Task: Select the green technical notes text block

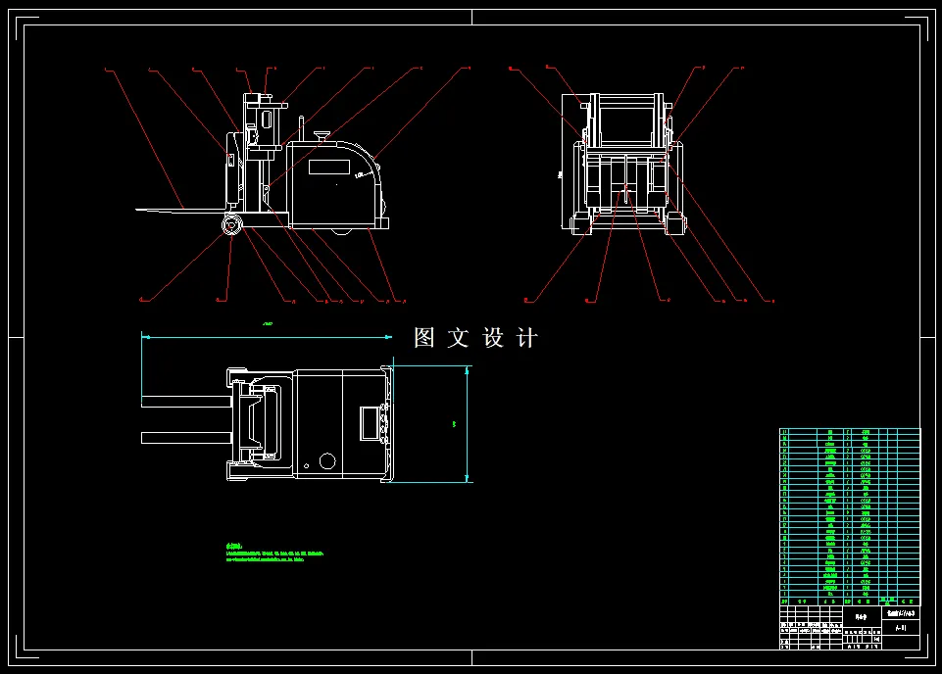Action: (x=274, y=553)
